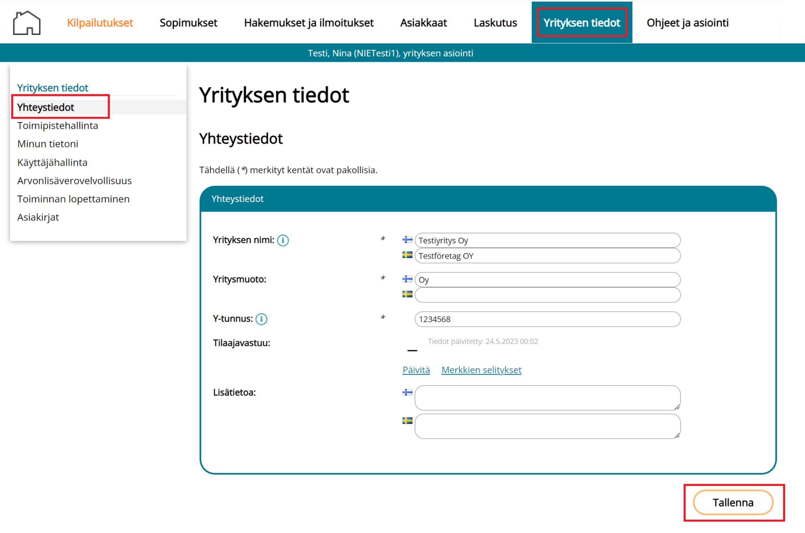Click the Yrityksen tiedot sidebar heading

[52, 88]
